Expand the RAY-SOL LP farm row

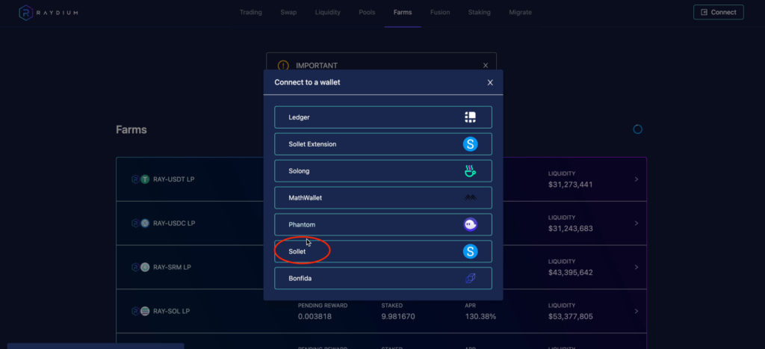[x=637, y=311]
